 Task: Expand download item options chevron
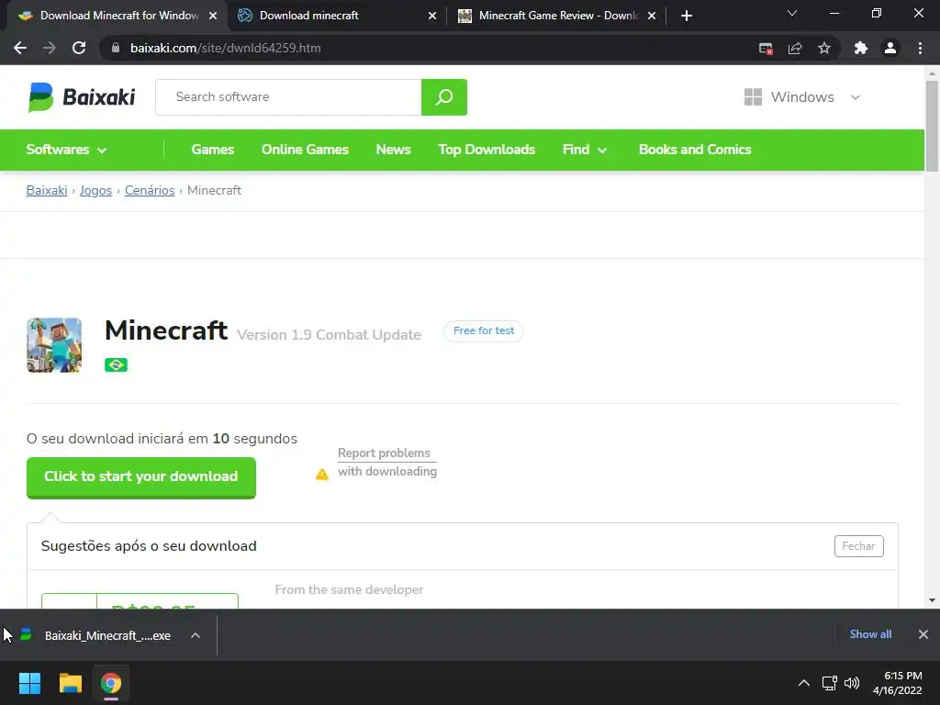(x=196, y=635)
